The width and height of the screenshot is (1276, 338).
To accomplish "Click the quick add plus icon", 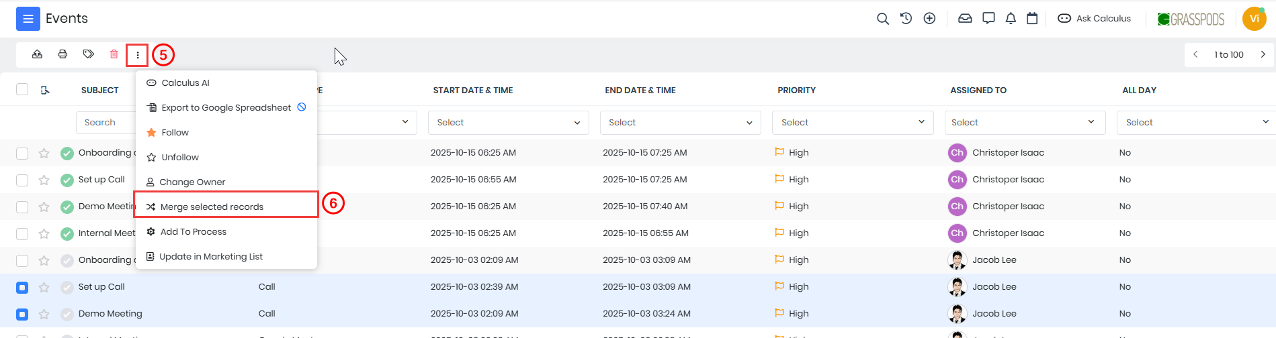I will 929,19.
